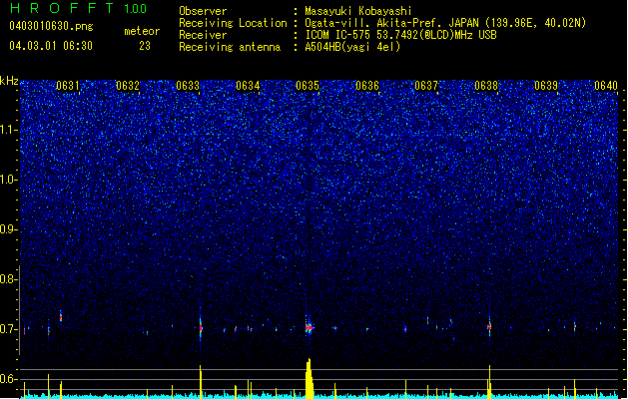
Task: Click the tall yellow intensity peak below 0635
Action: coord(309,378)
